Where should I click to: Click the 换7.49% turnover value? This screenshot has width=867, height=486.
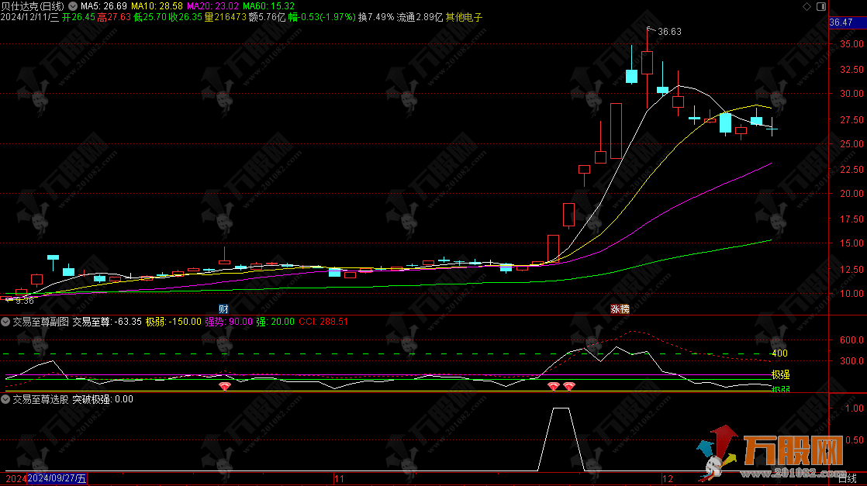376,17
